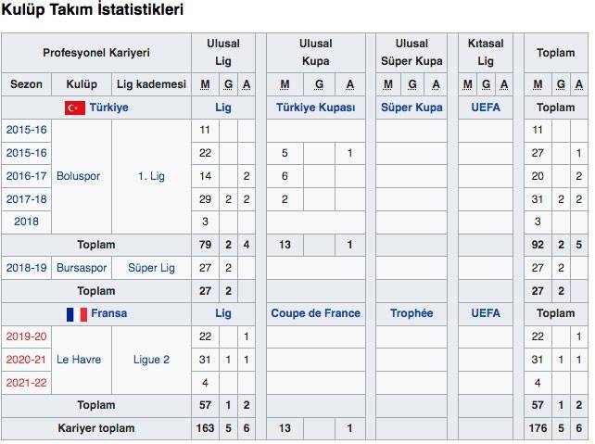
Task: Open the Türkiye Kupası header link
Action: (316, 108)
